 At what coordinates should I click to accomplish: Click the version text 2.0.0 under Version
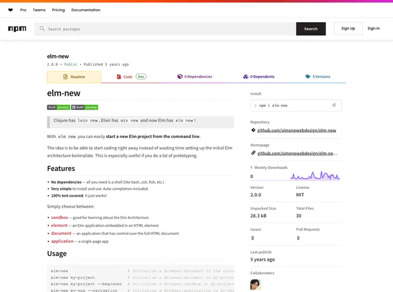(x=256, y=195)
